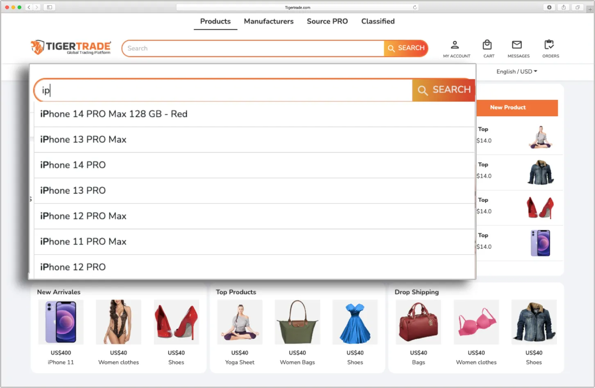Toggle the Safari sidebar button
The width and height of the screenshot is (595, 388).
click(x=50, y=7)
